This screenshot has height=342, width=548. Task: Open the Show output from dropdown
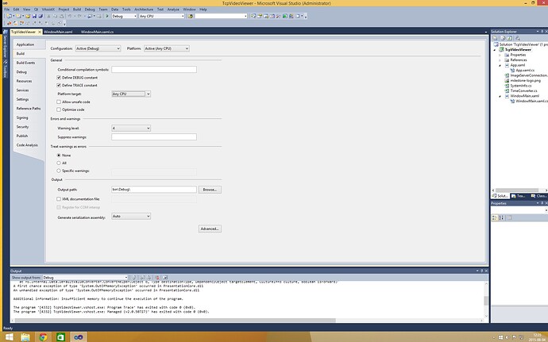click(x=85, y=278)
